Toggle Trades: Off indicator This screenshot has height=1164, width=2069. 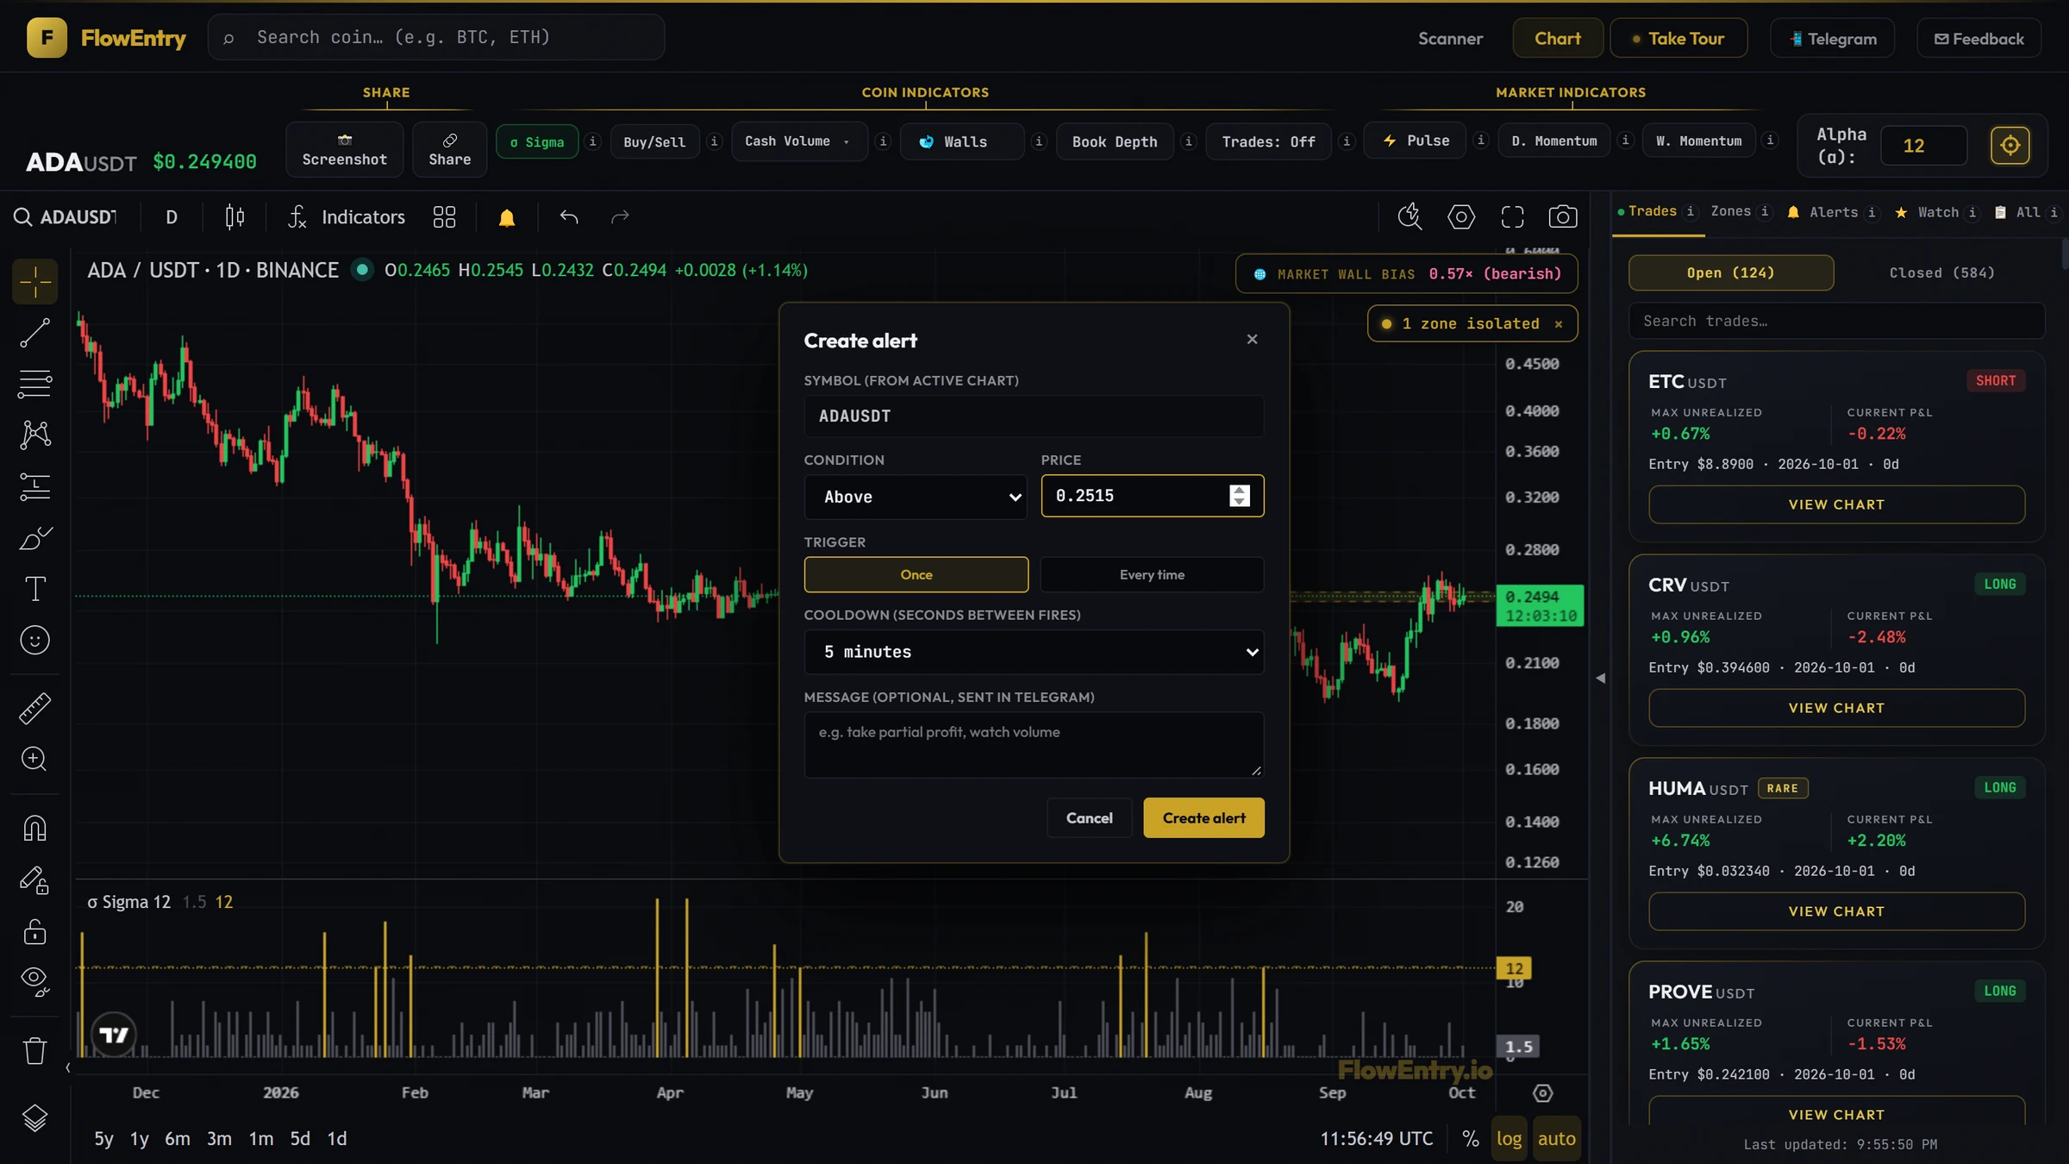[x=1268, y=142]
